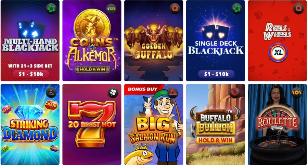
Task: Open the 20 Boost Hot game
Action: 92,124
